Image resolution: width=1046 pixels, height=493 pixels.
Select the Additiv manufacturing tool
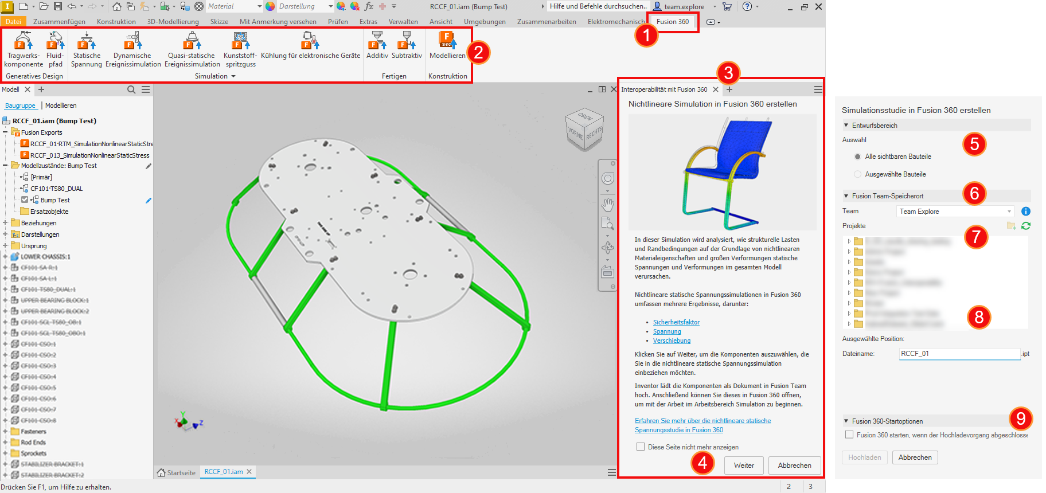(x=377, y=46)
